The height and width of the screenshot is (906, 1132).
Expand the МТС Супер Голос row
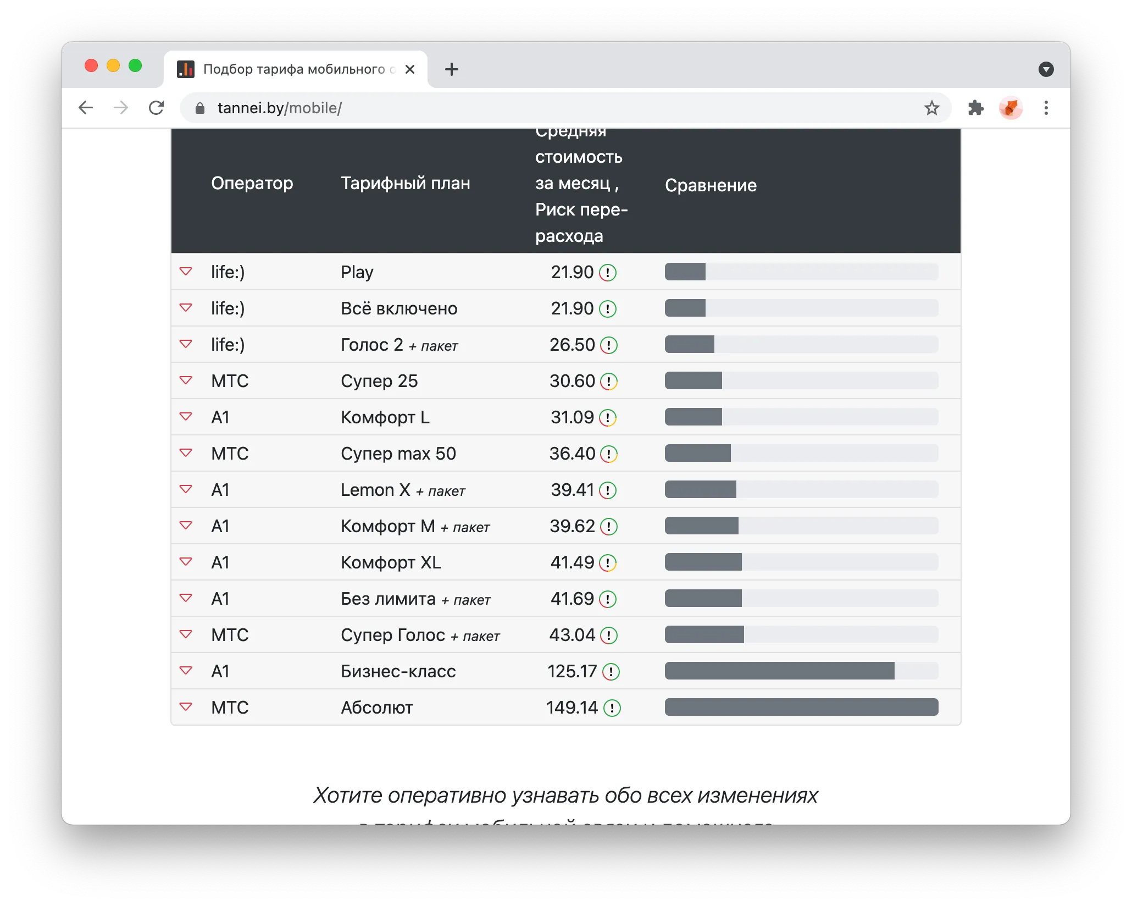point(186,634)
